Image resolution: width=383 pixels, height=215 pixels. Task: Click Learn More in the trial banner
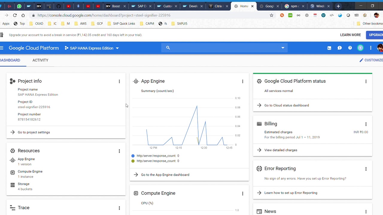coord(350,35)
